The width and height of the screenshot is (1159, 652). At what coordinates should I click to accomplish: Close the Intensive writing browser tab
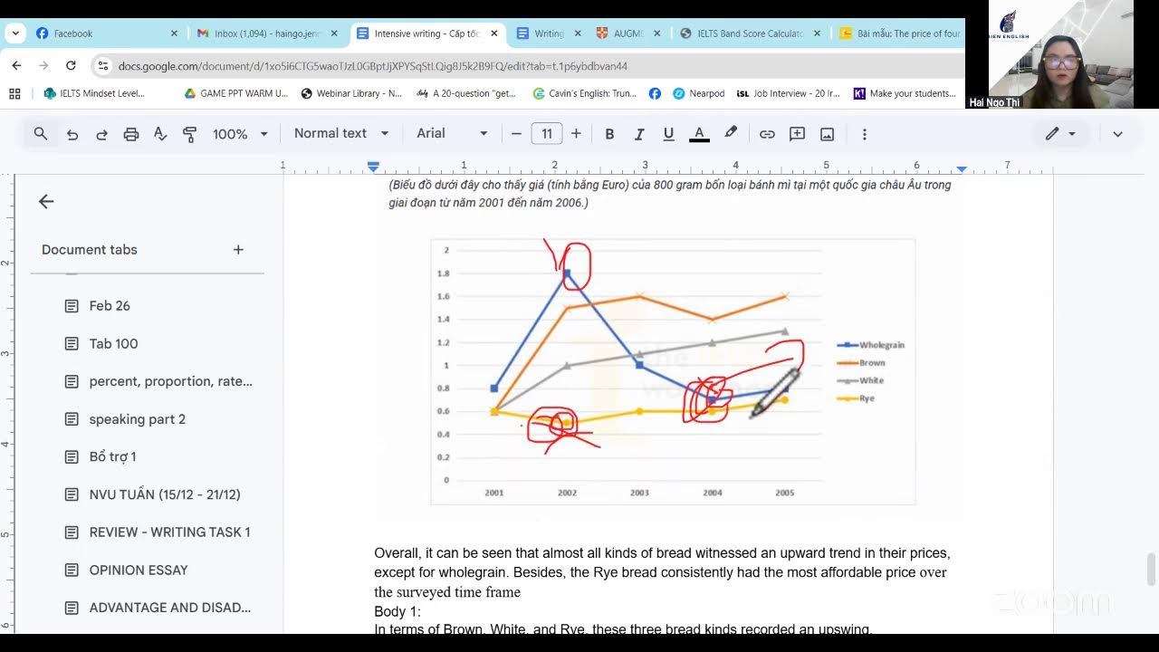click(x=493, y=34)
